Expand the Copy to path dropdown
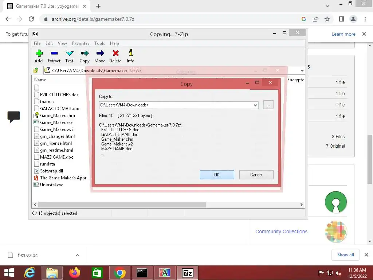 255,105
